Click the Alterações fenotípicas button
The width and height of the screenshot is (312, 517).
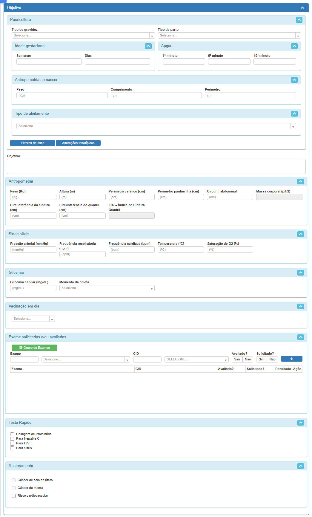click(78, 143)
